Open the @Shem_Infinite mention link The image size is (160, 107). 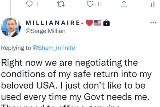point(54,48)
